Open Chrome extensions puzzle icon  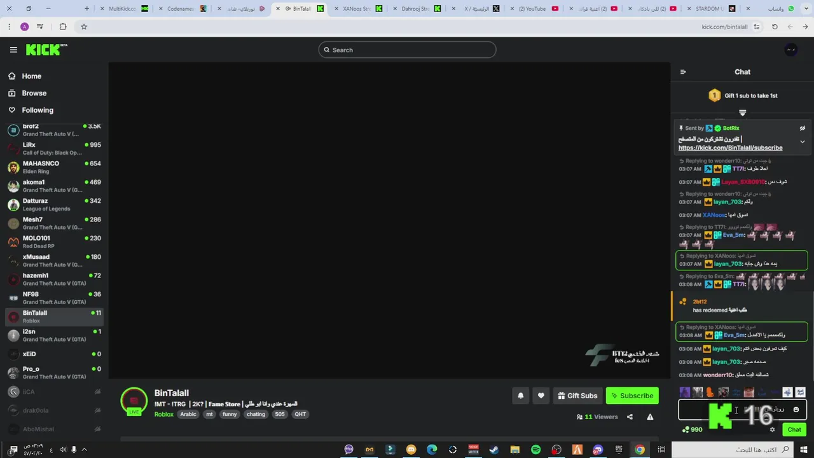pos(63,27)
